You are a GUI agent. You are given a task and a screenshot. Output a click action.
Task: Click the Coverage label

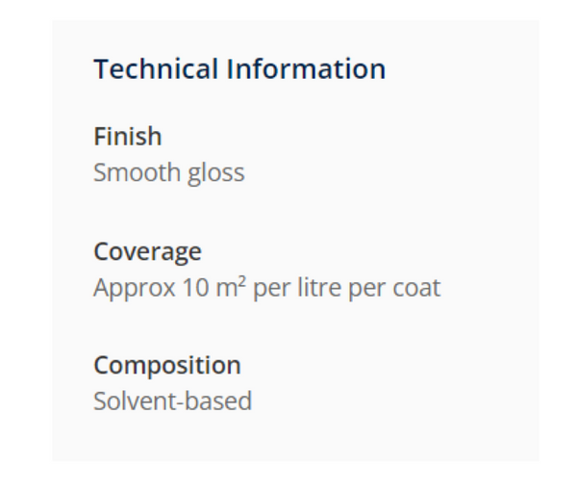(147, 251)
